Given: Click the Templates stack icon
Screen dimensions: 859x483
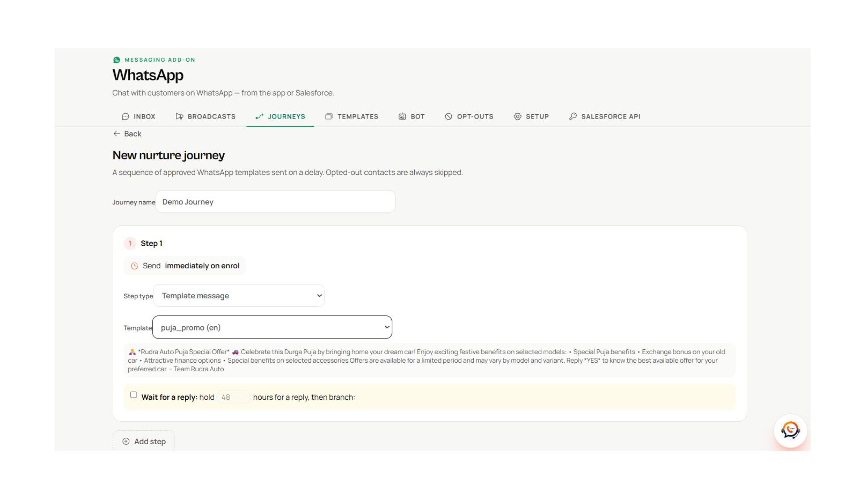Looking at the screenshot, I should pyautogui.click(x=329, y=116).
